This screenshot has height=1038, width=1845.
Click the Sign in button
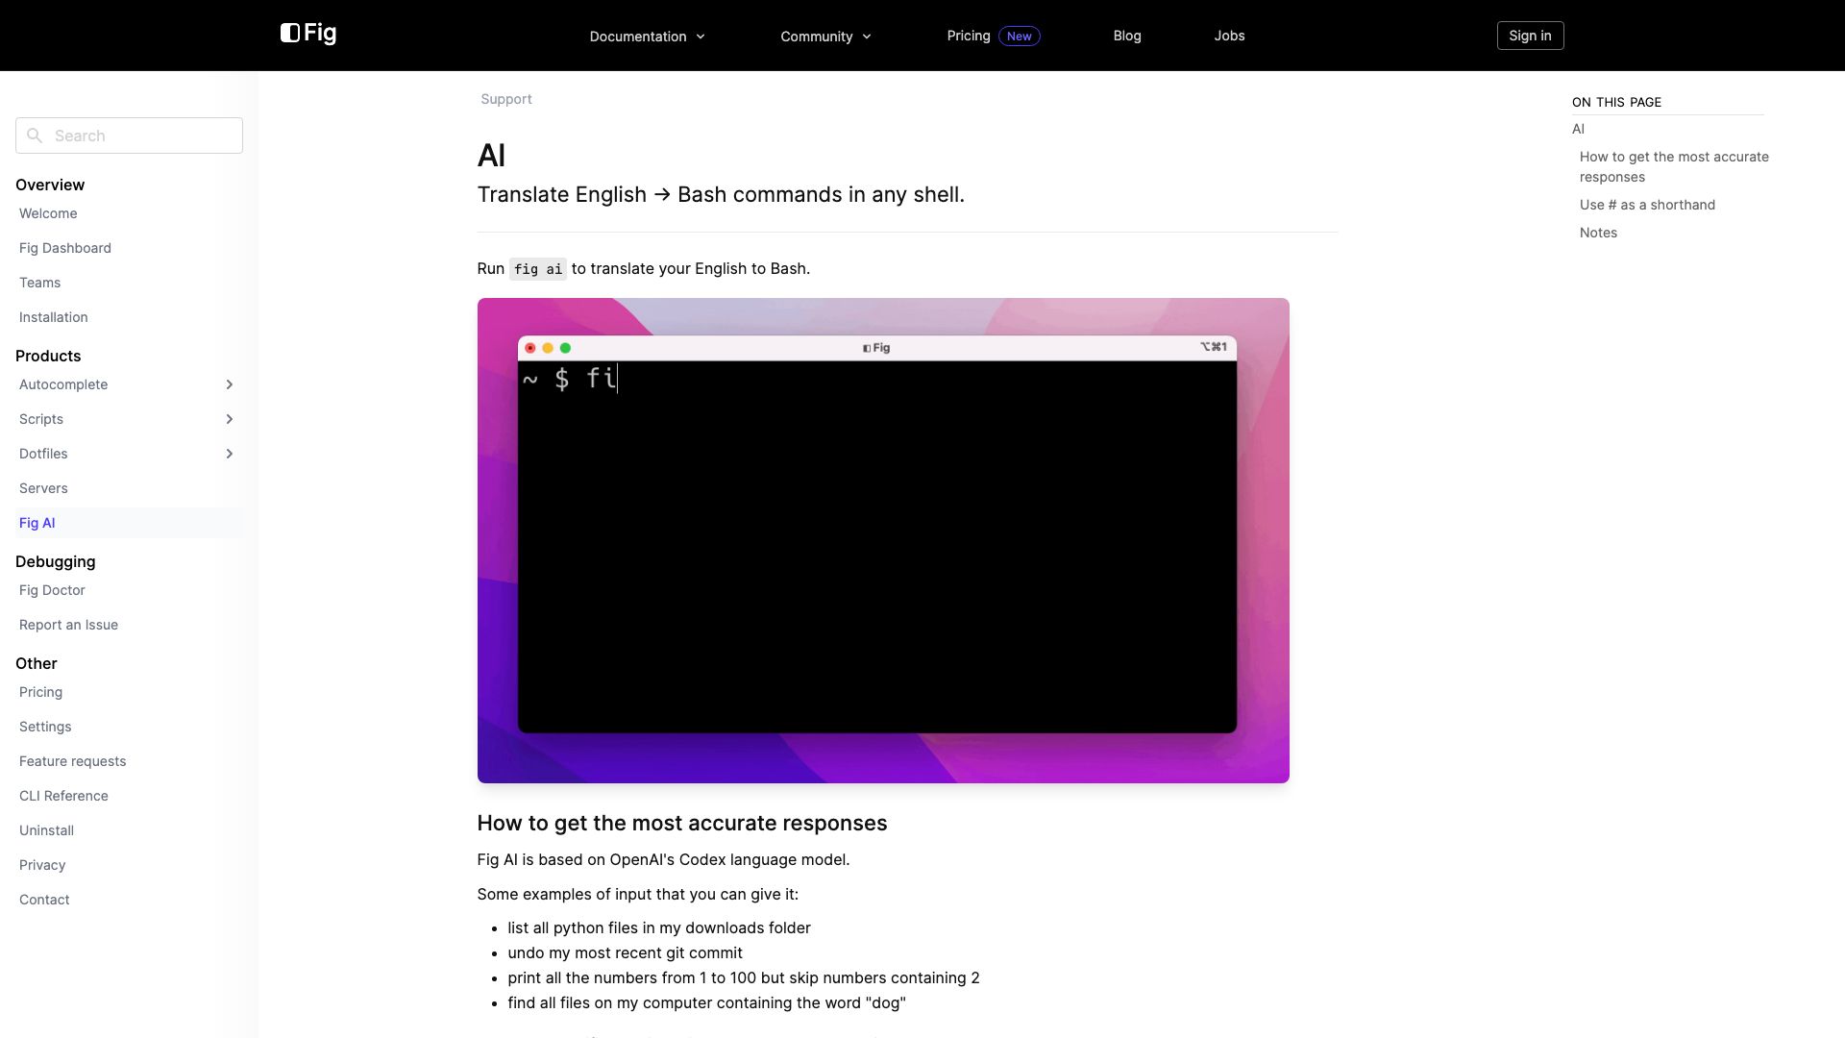pos(1530,36)
